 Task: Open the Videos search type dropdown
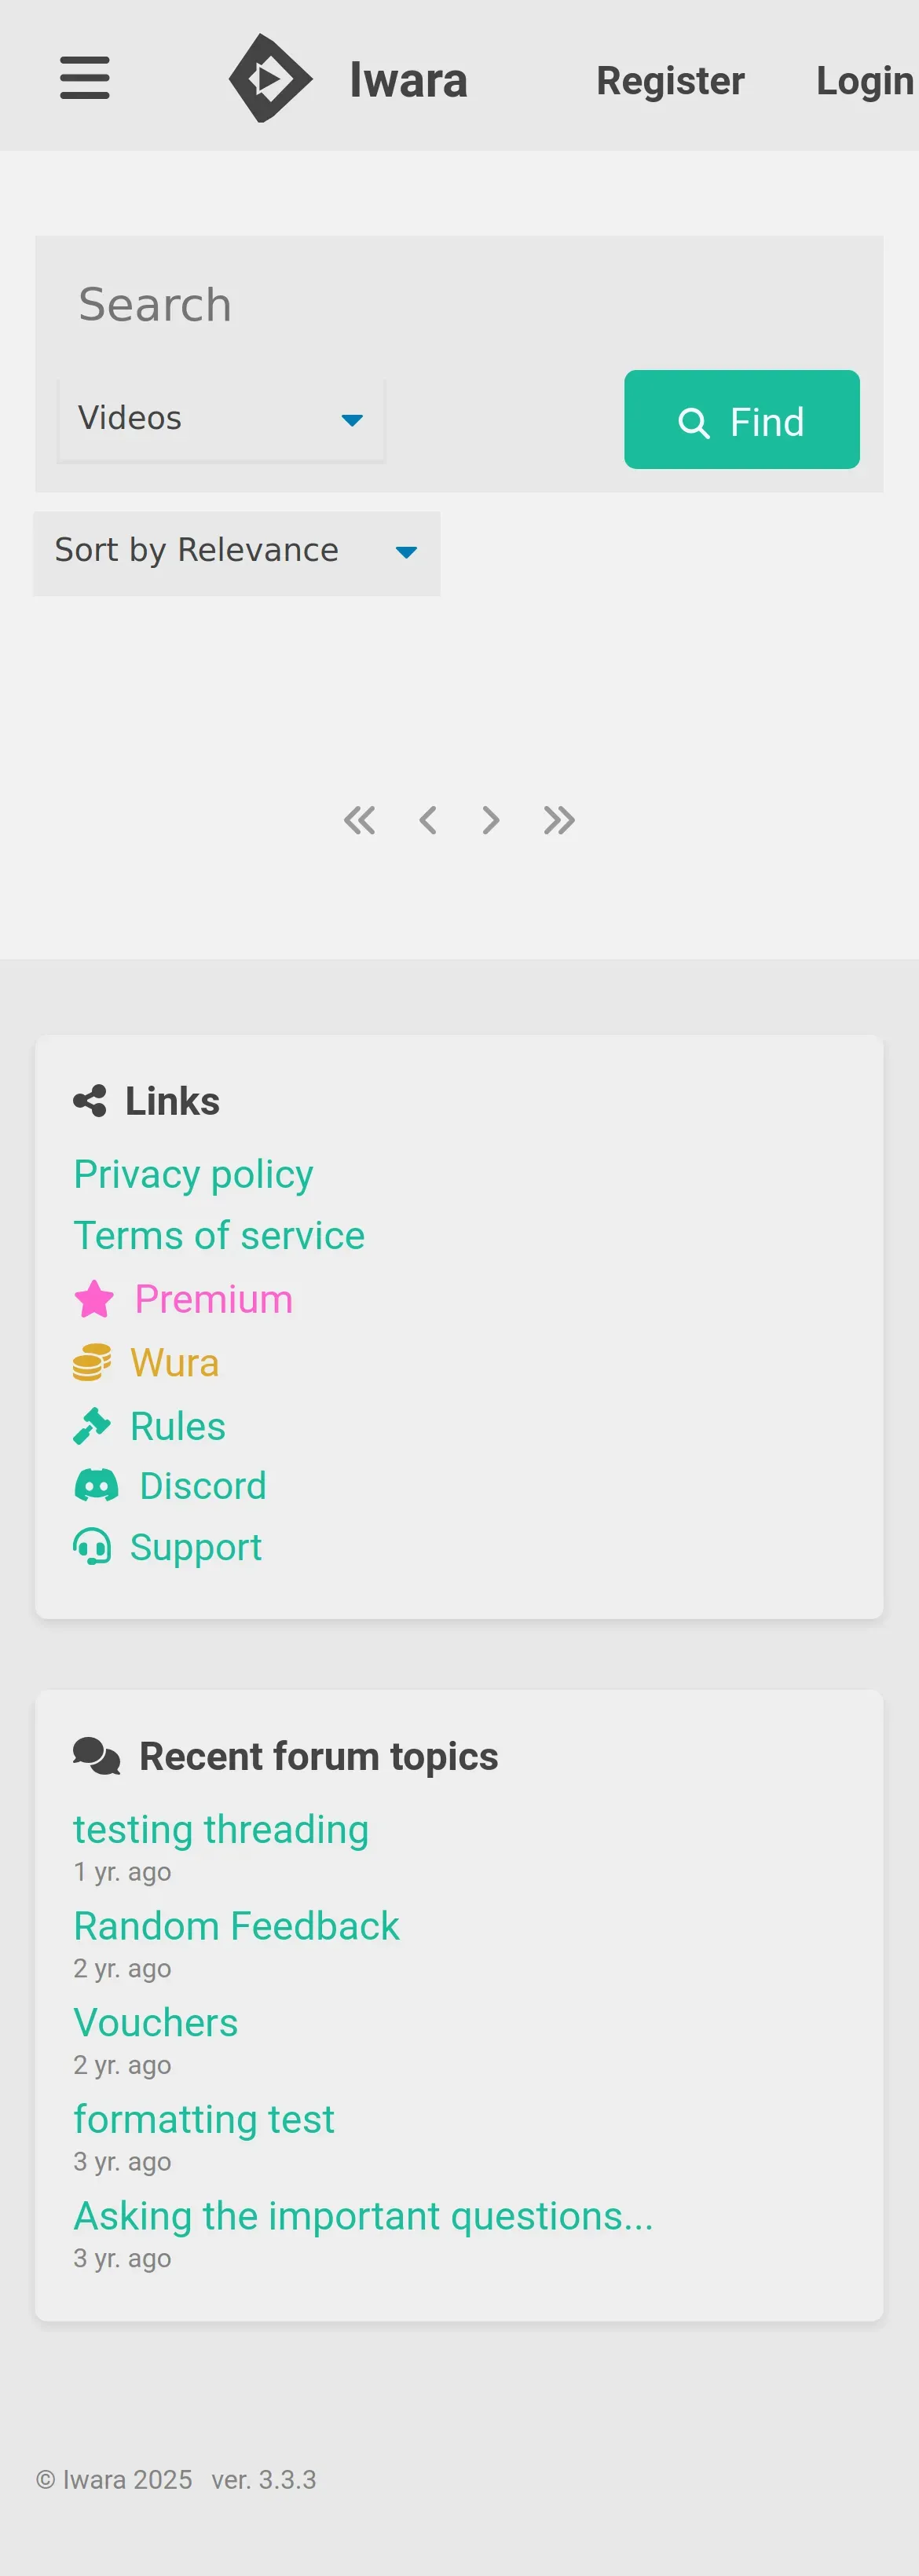(221, 419)
